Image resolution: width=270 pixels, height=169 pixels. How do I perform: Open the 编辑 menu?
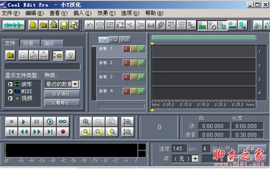point(35,13)
